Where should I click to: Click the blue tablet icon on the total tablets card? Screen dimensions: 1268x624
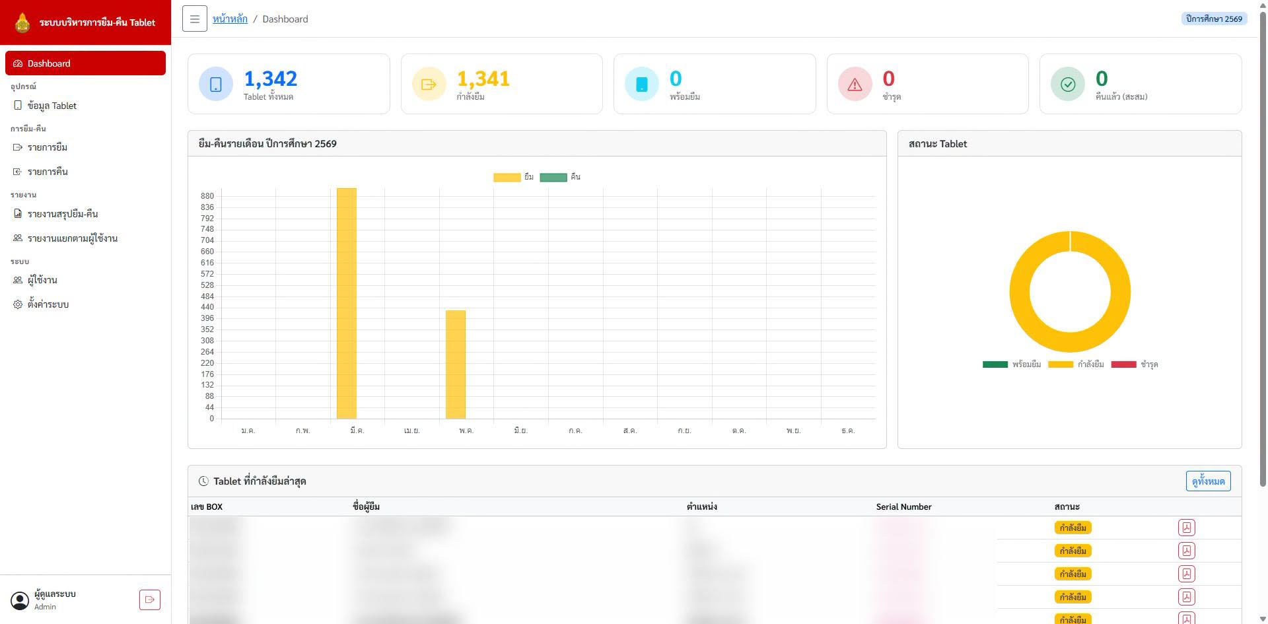point(216,84)
